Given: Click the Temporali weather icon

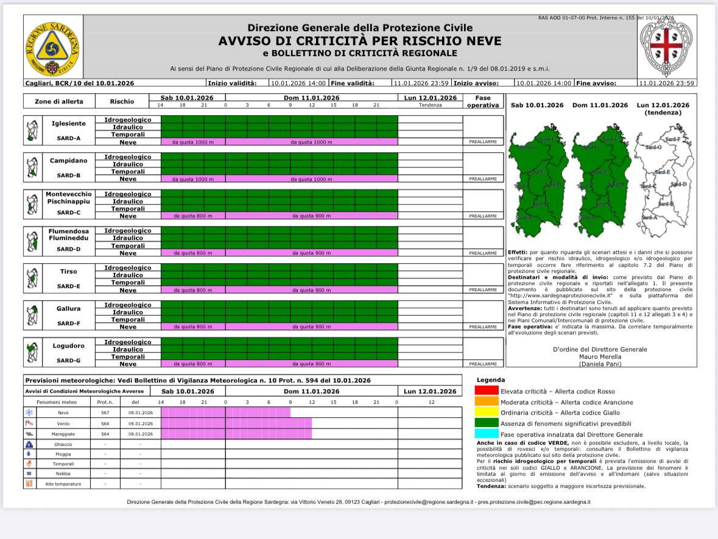Looking at the screenshot, I should [29, 463].
